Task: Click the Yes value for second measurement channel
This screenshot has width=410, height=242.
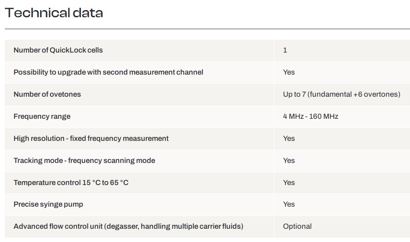Action: click(289, 72)
